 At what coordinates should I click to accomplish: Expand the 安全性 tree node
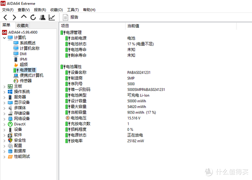point(4,141)
